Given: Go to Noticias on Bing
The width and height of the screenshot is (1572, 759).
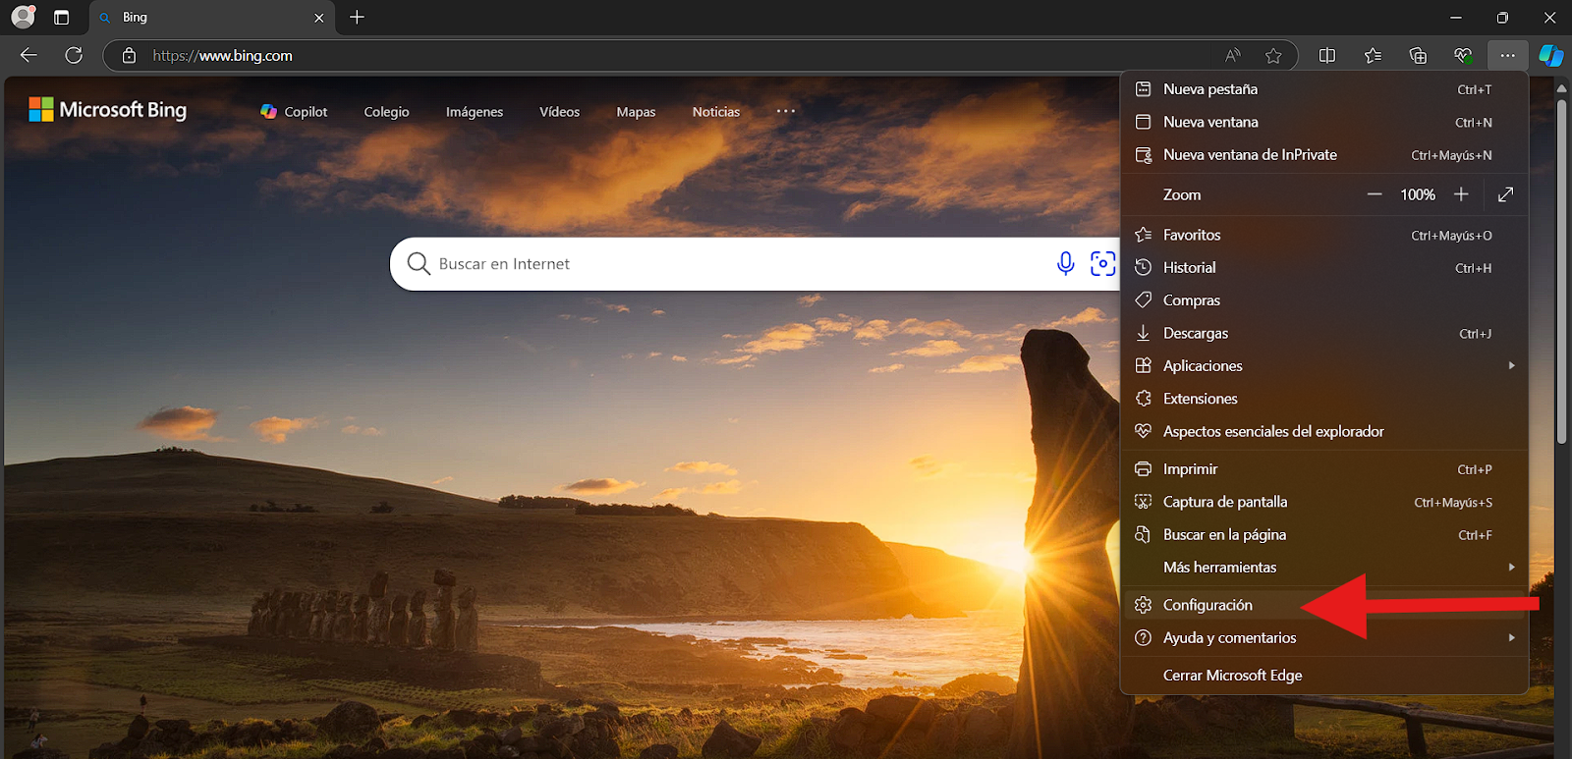Looking at the screenshot, I should (x=715, y=112).
